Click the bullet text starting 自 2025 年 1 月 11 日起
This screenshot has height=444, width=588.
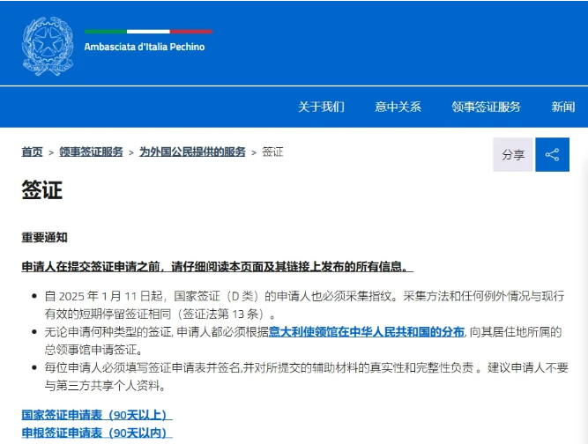click(x=304, y=305)
